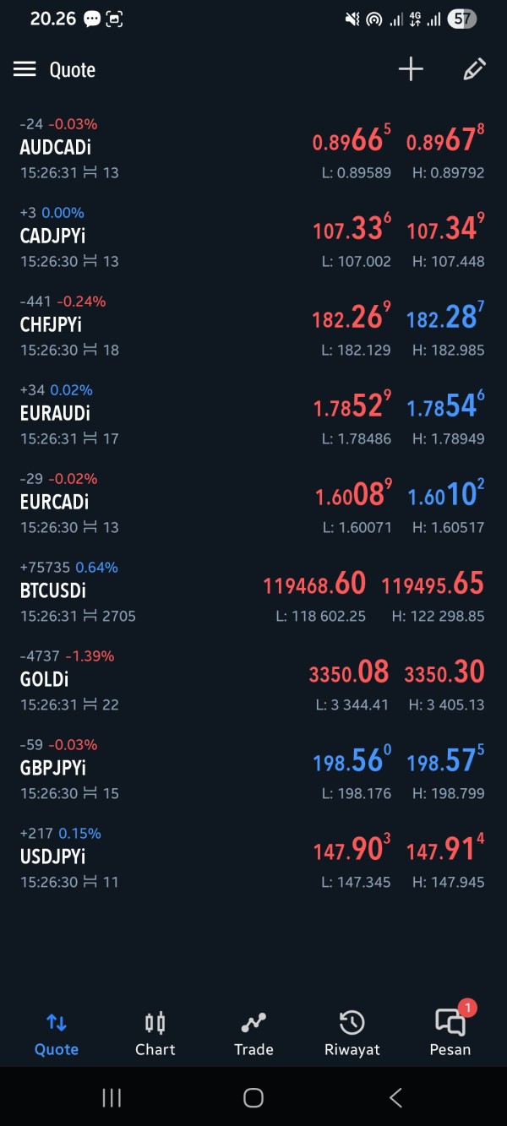Viewport: 507px width, 1126px height.
Task: Tap the EURAUDi ask price 1.7854
Action: tap(445, 407)
